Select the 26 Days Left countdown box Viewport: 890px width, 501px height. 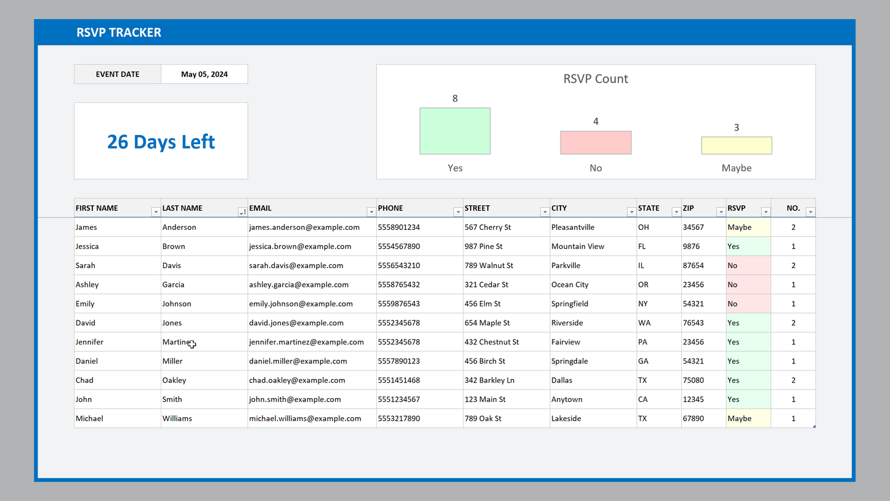click(161, 141)
